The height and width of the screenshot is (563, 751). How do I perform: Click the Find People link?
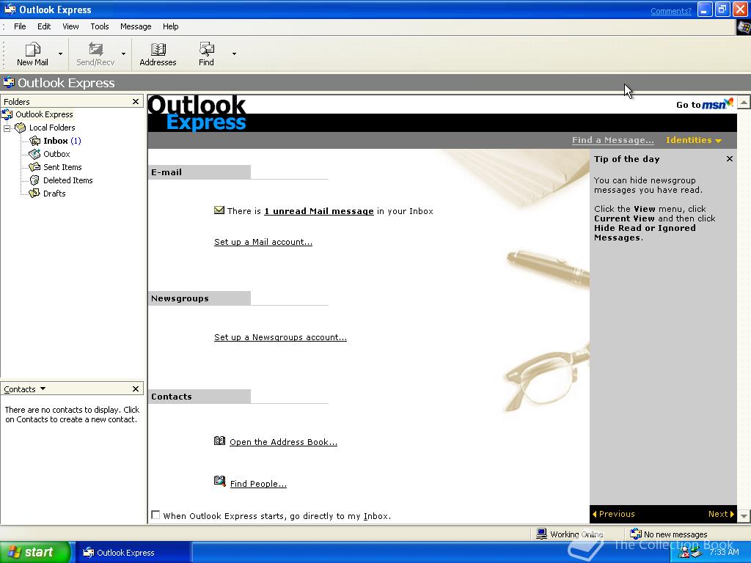tap(258, 484)
